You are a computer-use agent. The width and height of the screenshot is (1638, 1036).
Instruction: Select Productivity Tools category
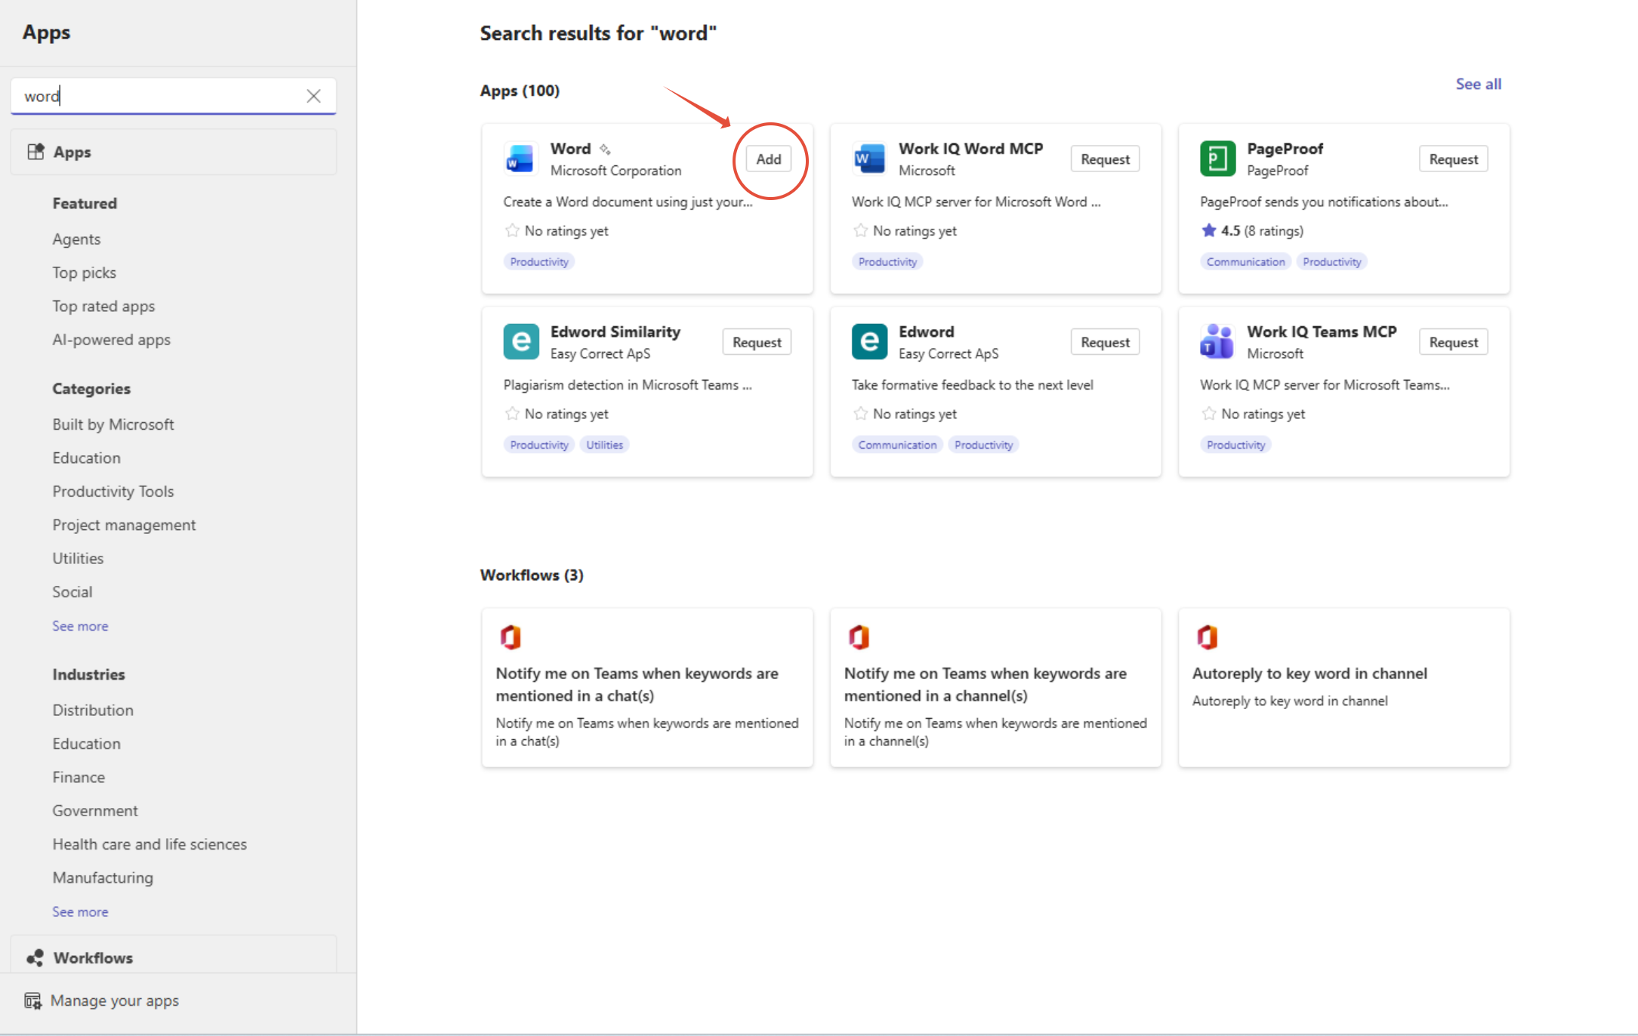[x=113, y=492]
